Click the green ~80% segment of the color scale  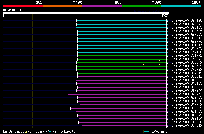142,6
